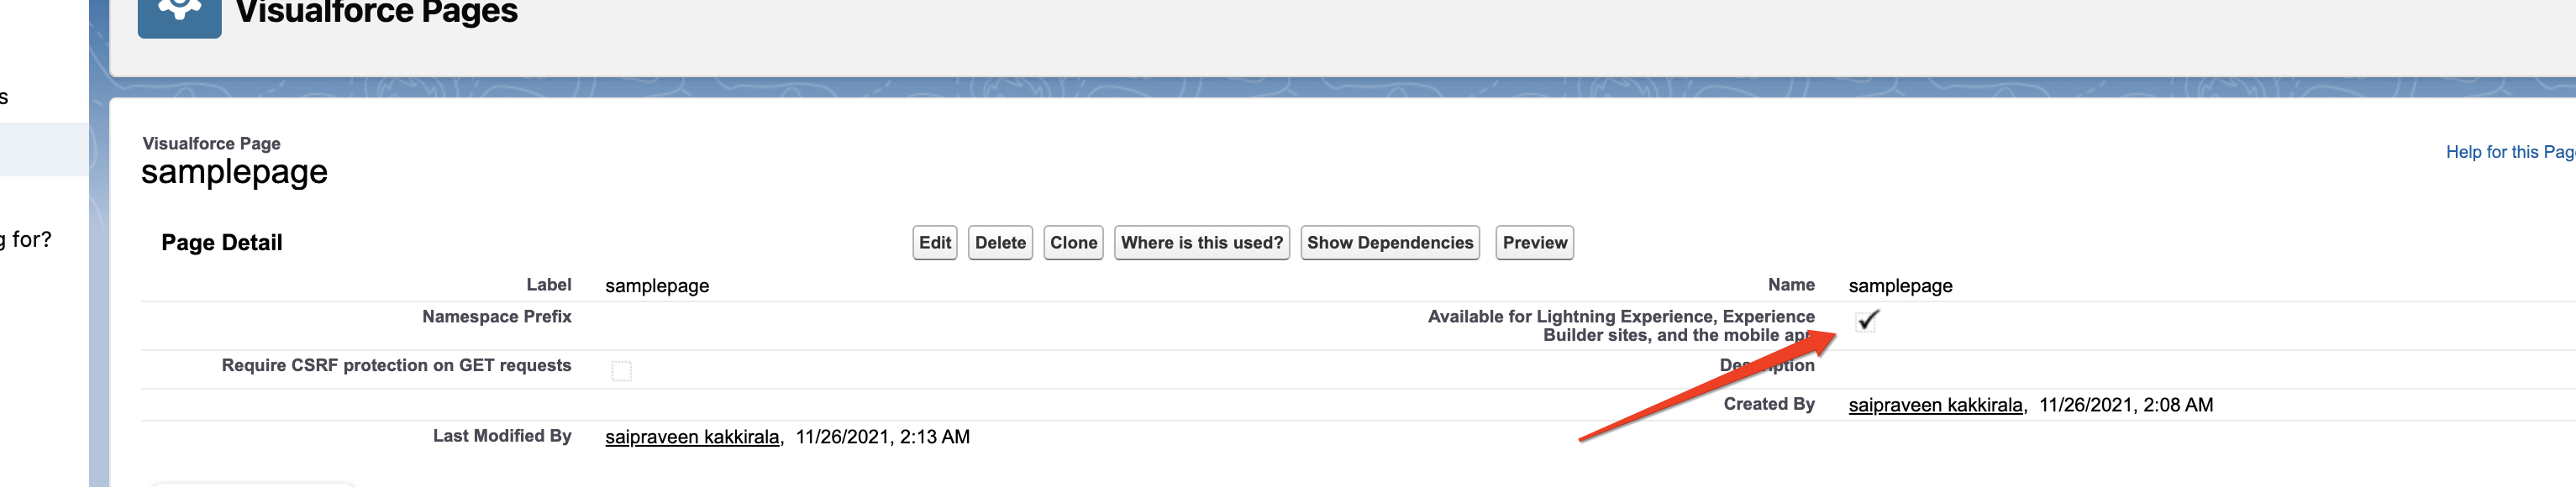
Task: Select the Name field value samplepage
Action: click(x=1900, y=286)
